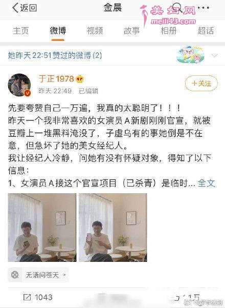Viewport: 225px width, 308px height.
Task: Tap the 无语问苍天 topic tag icon
Action: pos(15,275)
